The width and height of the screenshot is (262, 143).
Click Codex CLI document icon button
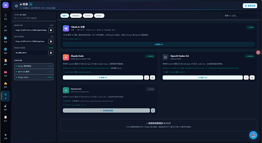(x=246, y=78)
